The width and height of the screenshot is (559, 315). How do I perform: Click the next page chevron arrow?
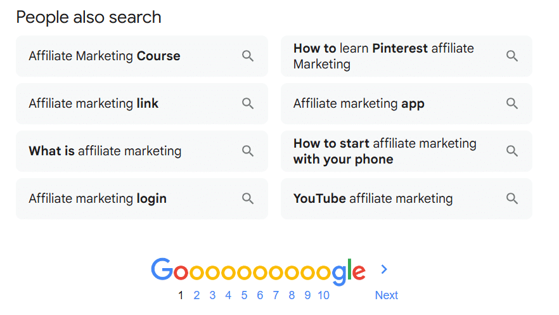(x=384, y=269)
